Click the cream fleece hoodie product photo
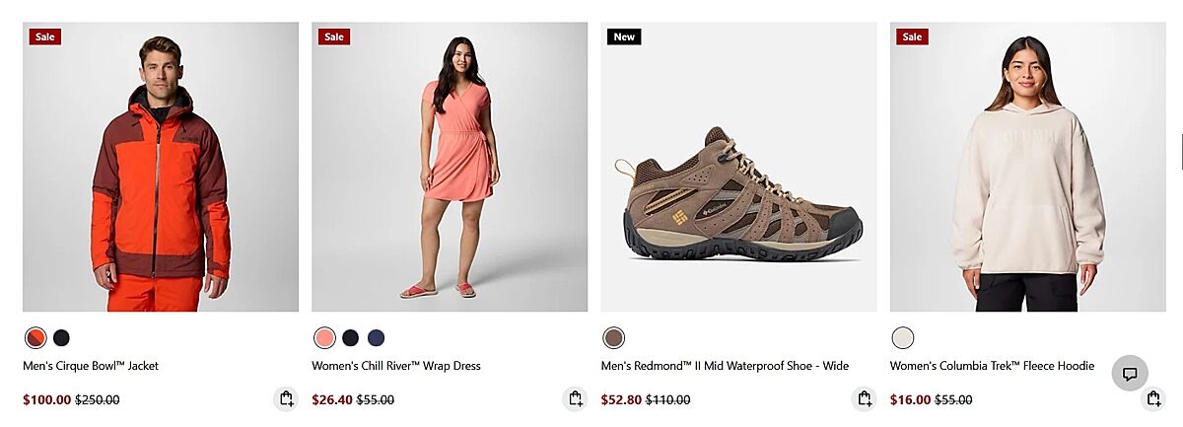This screenshot has height=427, width=1183. pyautogui.click(x=1027, y=168)
